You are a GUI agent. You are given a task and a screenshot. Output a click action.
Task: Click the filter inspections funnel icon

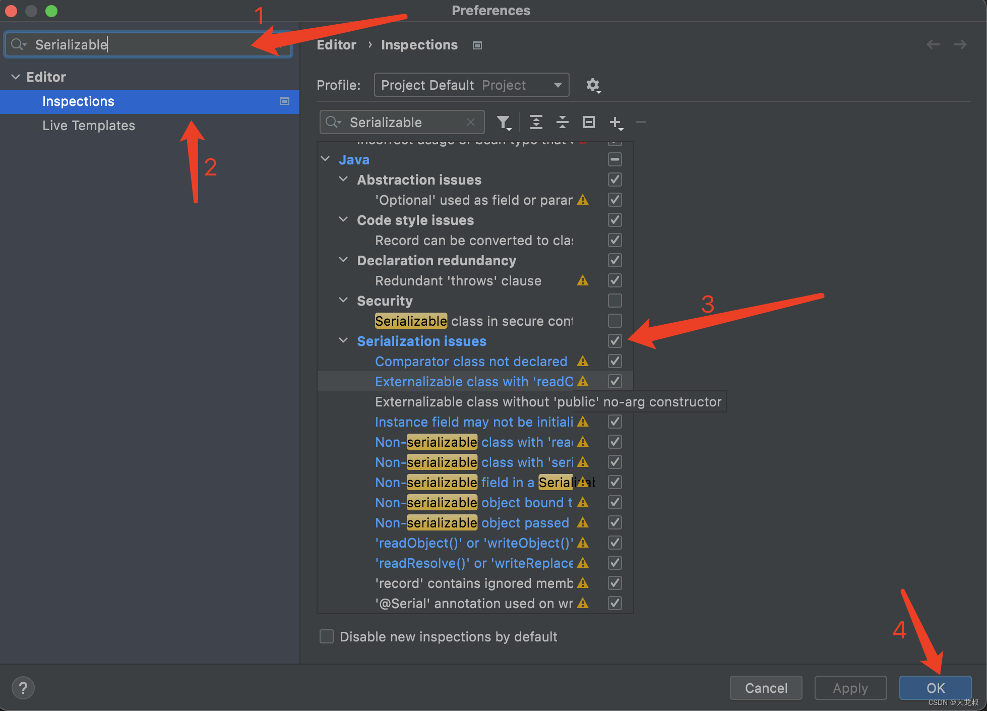[x=503, y=122]
